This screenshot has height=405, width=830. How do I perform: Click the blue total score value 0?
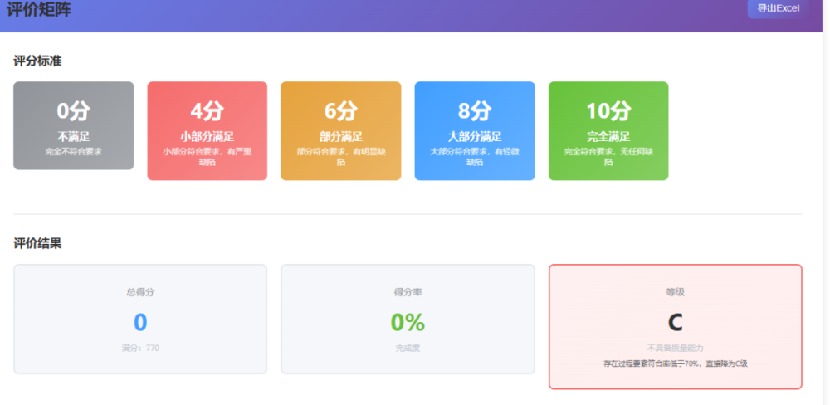[140, 322]
